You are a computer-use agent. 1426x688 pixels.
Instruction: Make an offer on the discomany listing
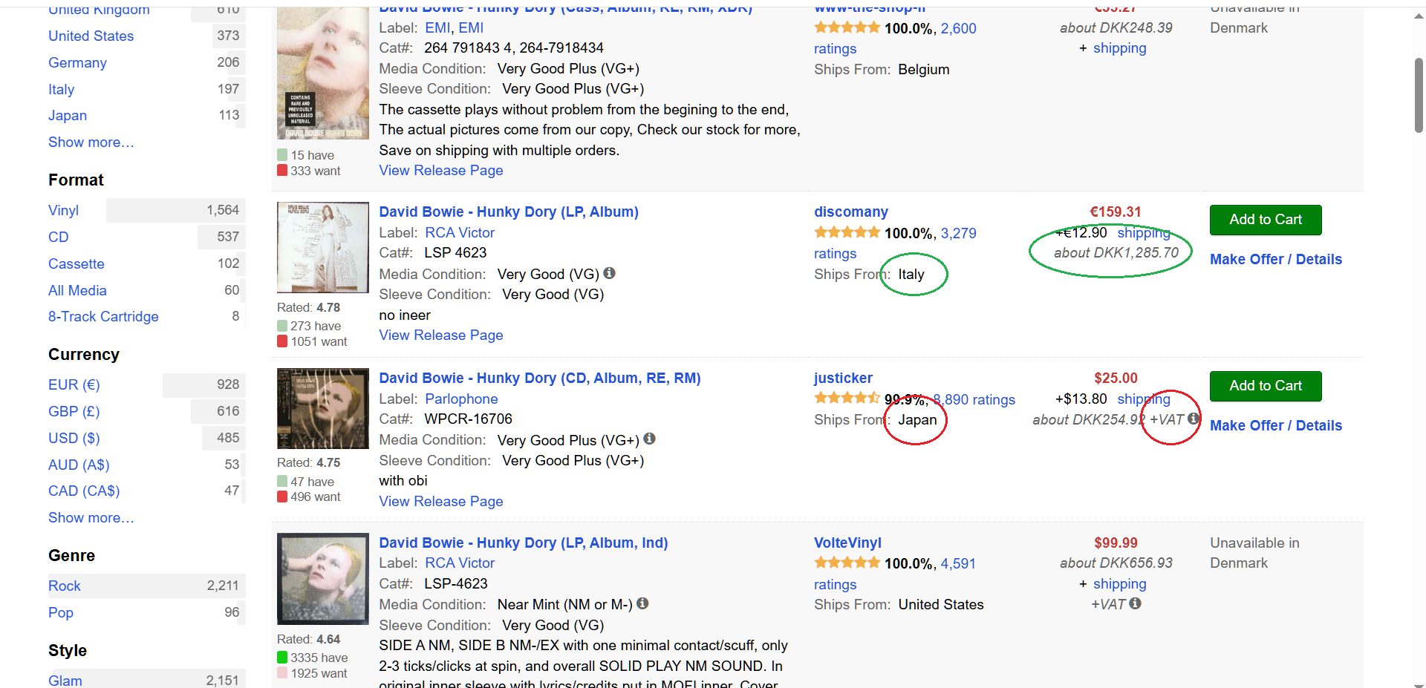1276,259
